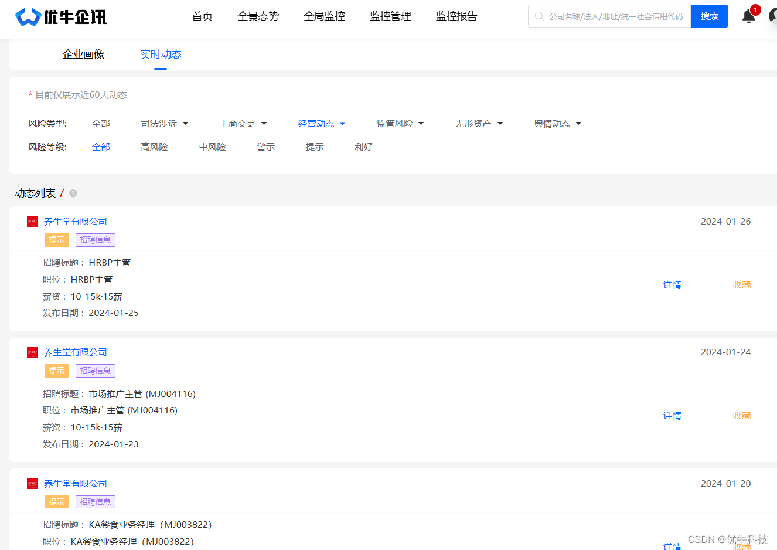Expand the 工商变更 dropdown
Screen dimensions: 777x550
pyautogui.click(x=243, y=124)
